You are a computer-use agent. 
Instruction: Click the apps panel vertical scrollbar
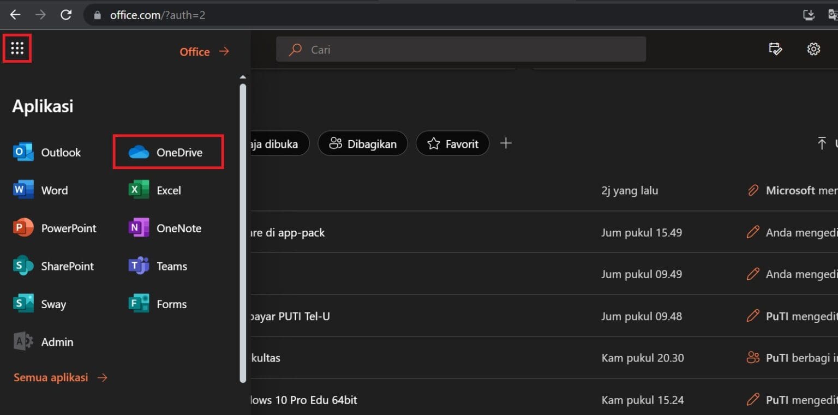243,229
